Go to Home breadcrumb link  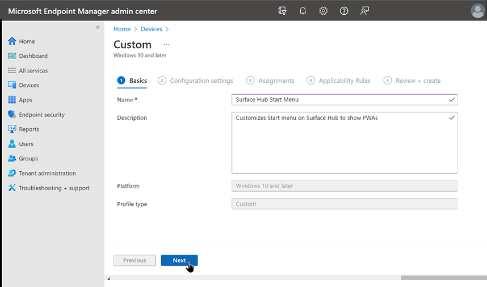click(x=121, y=29)
